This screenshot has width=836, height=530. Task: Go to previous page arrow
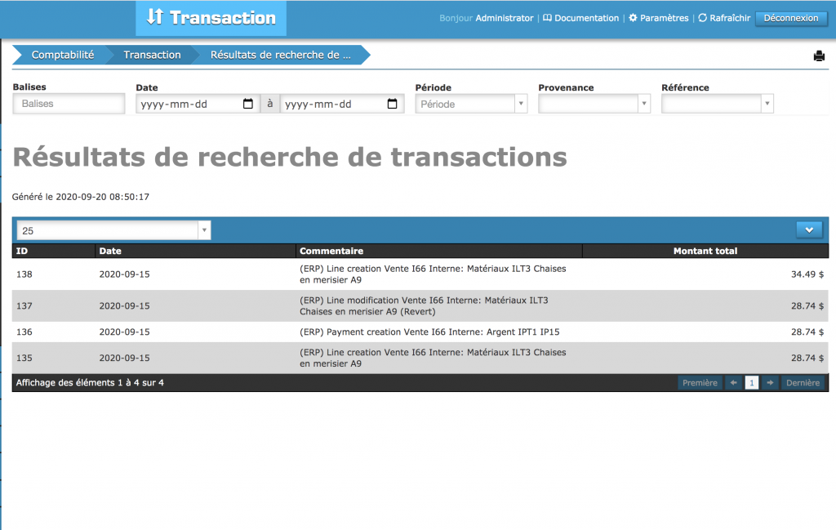pos(733,382)
